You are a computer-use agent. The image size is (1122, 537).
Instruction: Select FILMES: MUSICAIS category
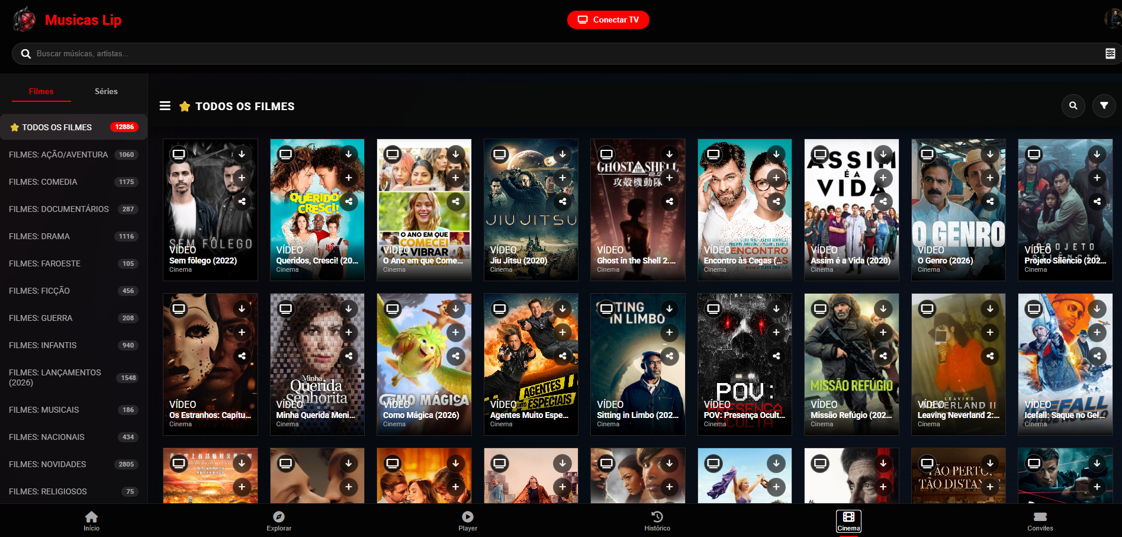point(73,410)
